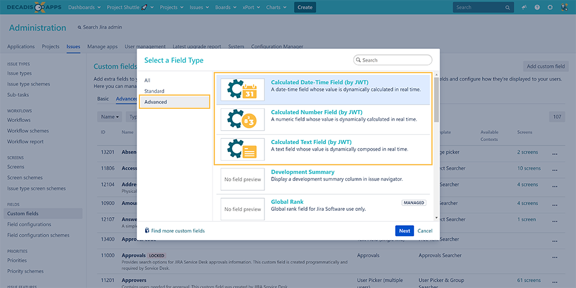Open the settings gear icon
Screen dimensions: 576x288
[550, 7]
